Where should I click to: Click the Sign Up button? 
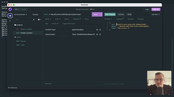(x=156, y=9)
